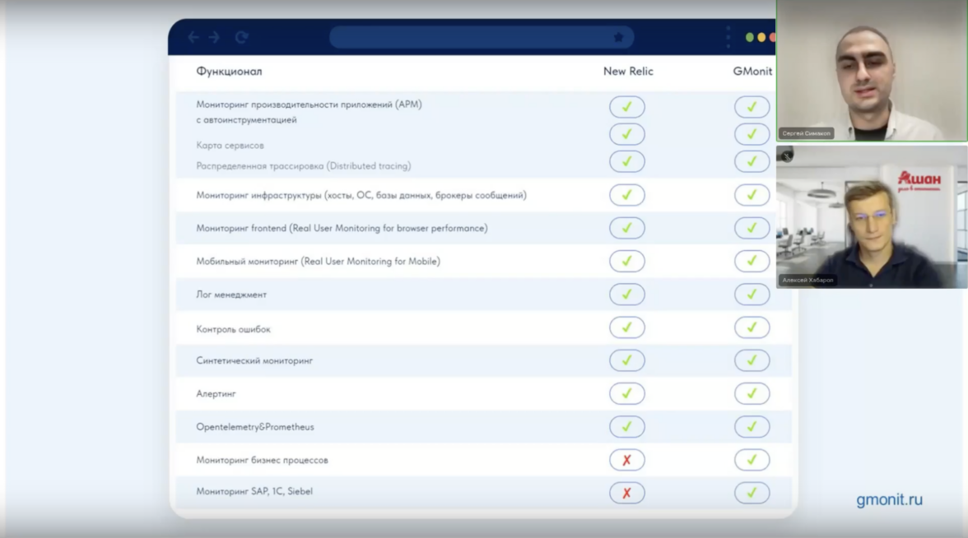Toggle New Relic checkmark for Лог менеджмент
This screenshot has height=538, width=968.
click(x=626, y=294)
